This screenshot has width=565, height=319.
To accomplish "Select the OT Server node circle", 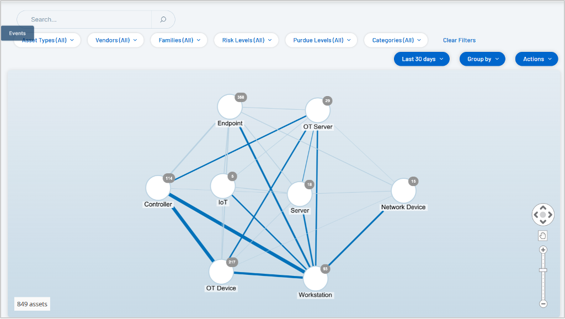I will (317, 110).
